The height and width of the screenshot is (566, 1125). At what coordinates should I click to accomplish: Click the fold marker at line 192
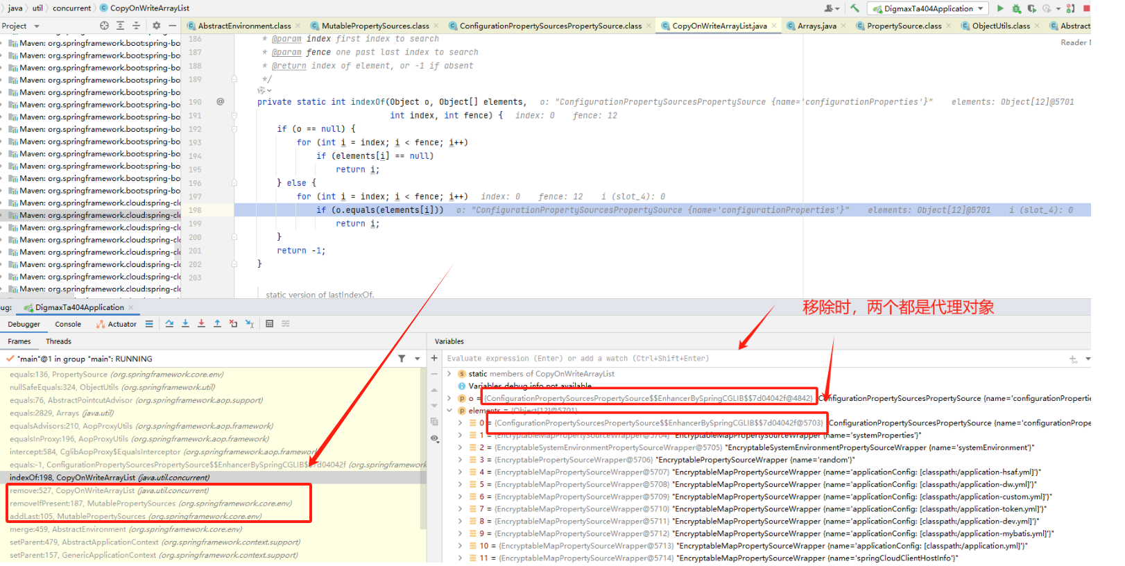point(234,129)
